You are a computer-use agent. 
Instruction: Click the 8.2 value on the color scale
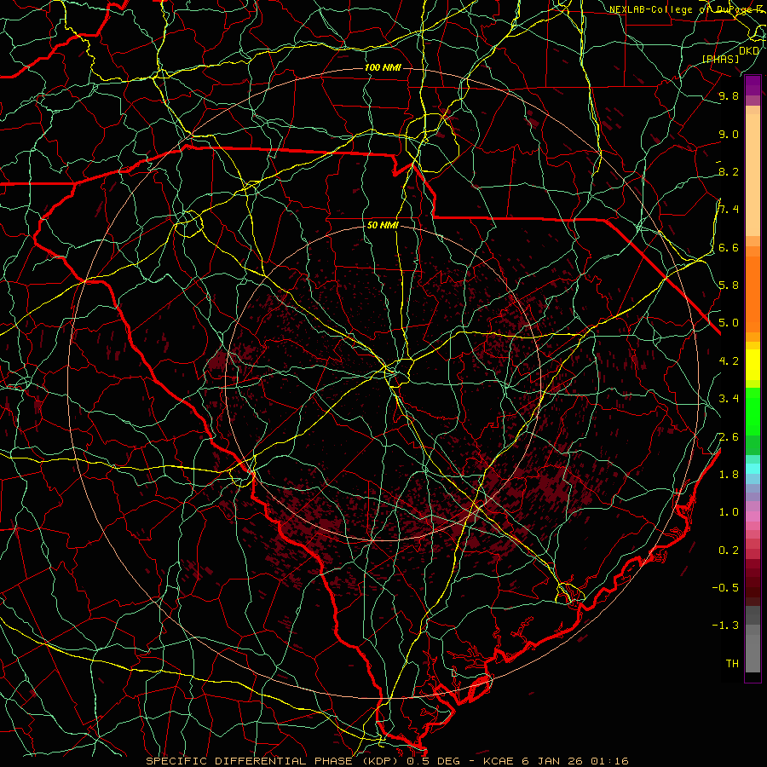coord(729,171)
